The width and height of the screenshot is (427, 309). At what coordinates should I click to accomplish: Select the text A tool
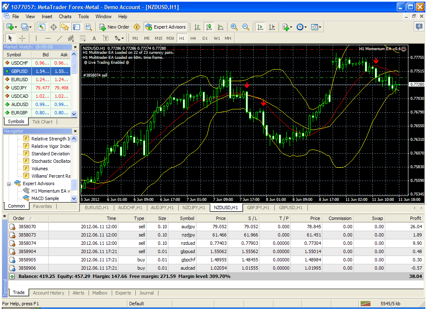[94, 38]
